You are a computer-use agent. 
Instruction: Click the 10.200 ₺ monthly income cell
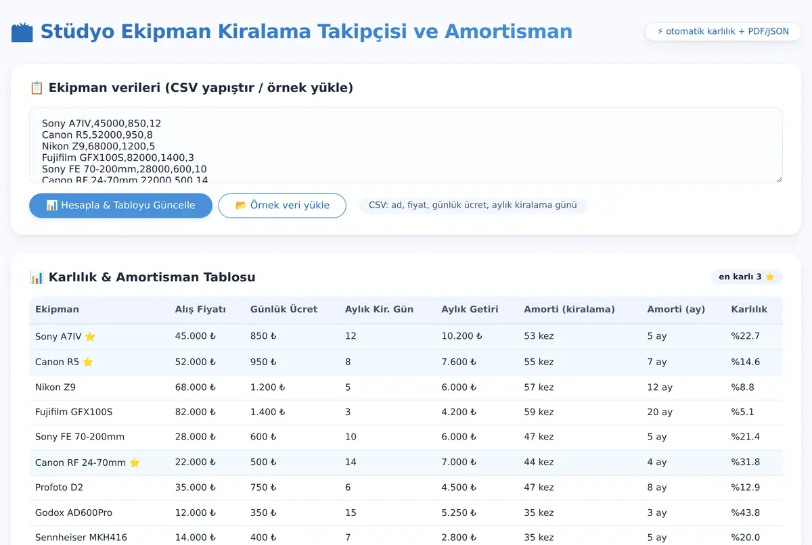point(461,336)
